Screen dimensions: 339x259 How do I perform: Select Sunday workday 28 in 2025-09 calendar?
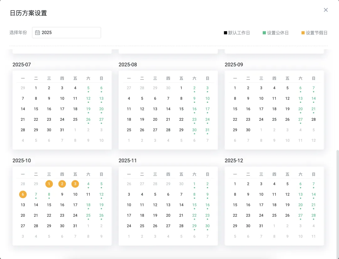point(313,119)
